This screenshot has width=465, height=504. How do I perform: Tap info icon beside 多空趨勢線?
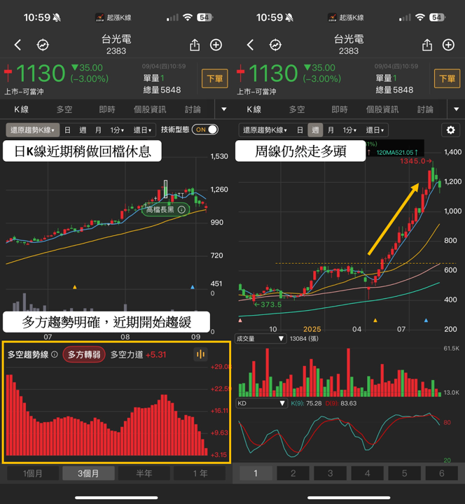pyautogui.click(x=55, y=354)
